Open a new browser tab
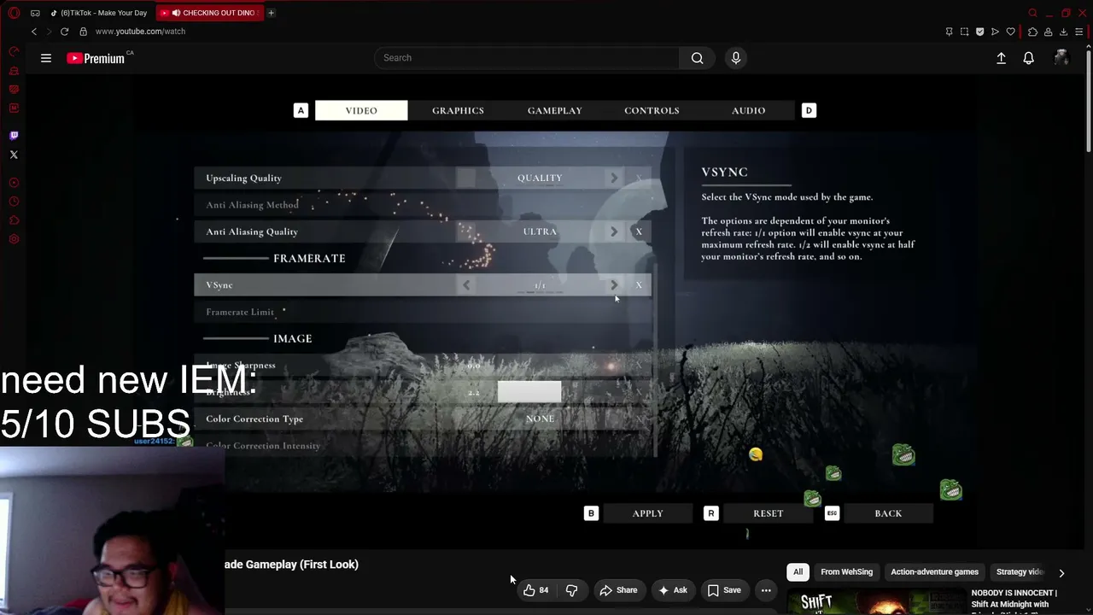This screenshot has height=615, width=1093. click(271, 13)
